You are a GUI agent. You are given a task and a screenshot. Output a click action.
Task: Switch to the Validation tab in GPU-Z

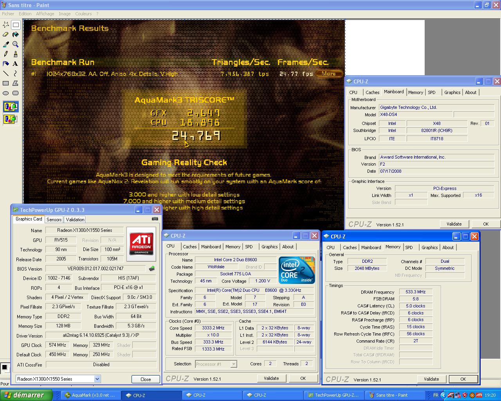coord(75,220)
